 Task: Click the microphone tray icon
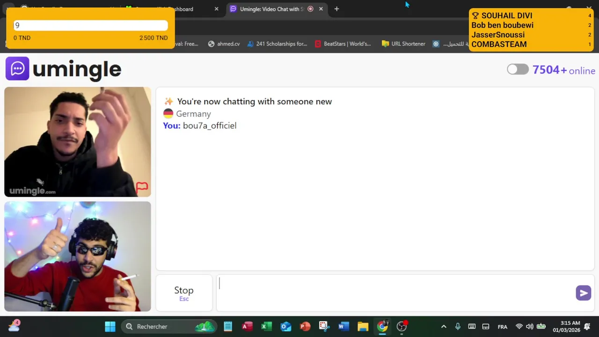click(x=458, y=327)
